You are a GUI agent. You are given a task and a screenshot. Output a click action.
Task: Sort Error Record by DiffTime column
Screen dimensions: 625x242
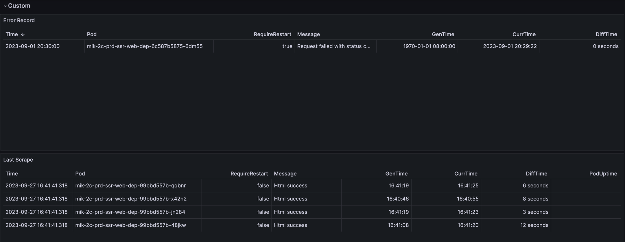(606, 35)
